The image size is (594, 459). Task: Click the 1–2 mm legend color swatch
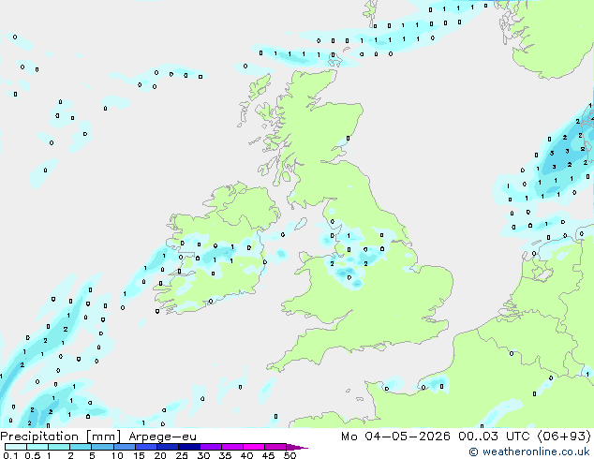(x=59, y=447)
